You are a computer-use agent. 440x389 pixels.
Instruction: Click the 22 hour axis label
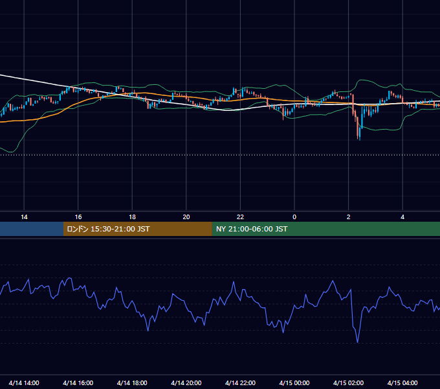pyautogui.click(x=240, y=217)
